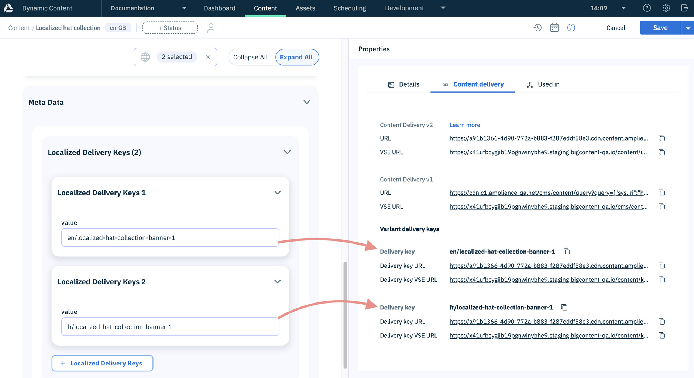Open the fr Delivery key VSE URL link
This screenshot has width=694, height=378.
pos(549,336)
